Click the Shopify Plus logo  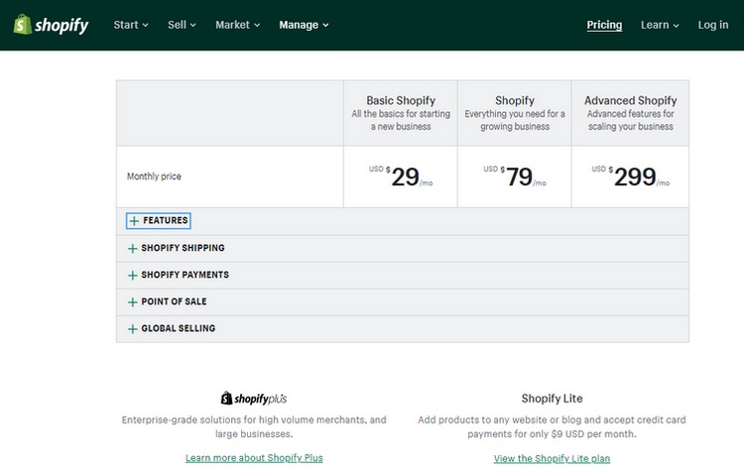(254, 399)
